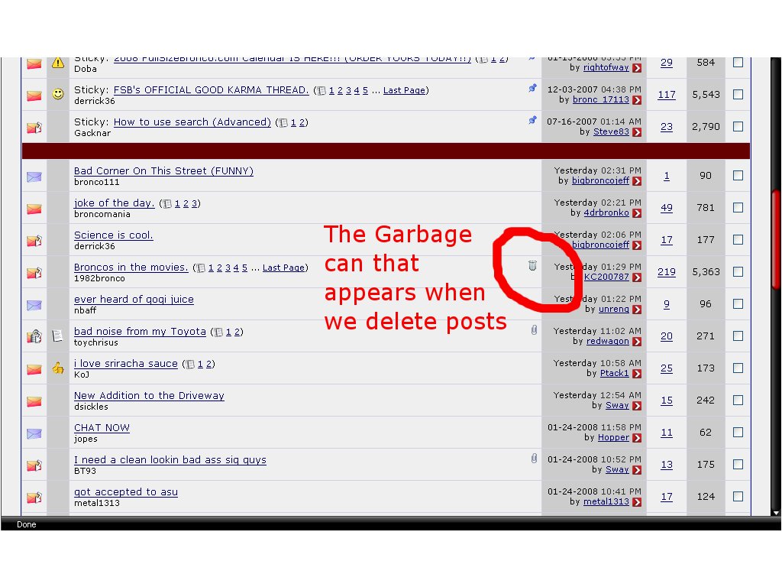This screenshot has height=587, width=782.
Task: Select the checkbox for the CHAT NOW thread
Action: [738, 433]
